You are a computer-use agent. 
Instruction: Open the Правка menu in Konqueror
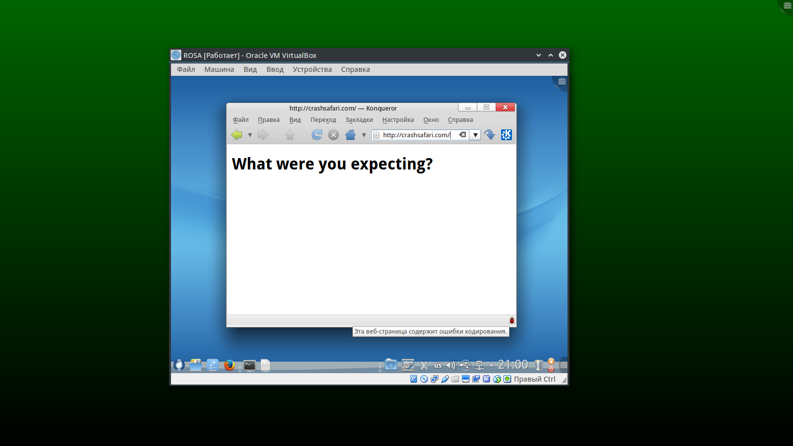tap(269, 120)
